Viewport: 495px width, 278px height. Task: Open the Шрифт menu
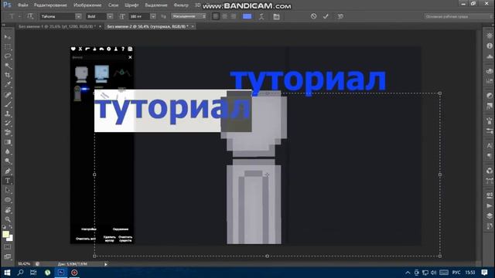pos(131,5)
